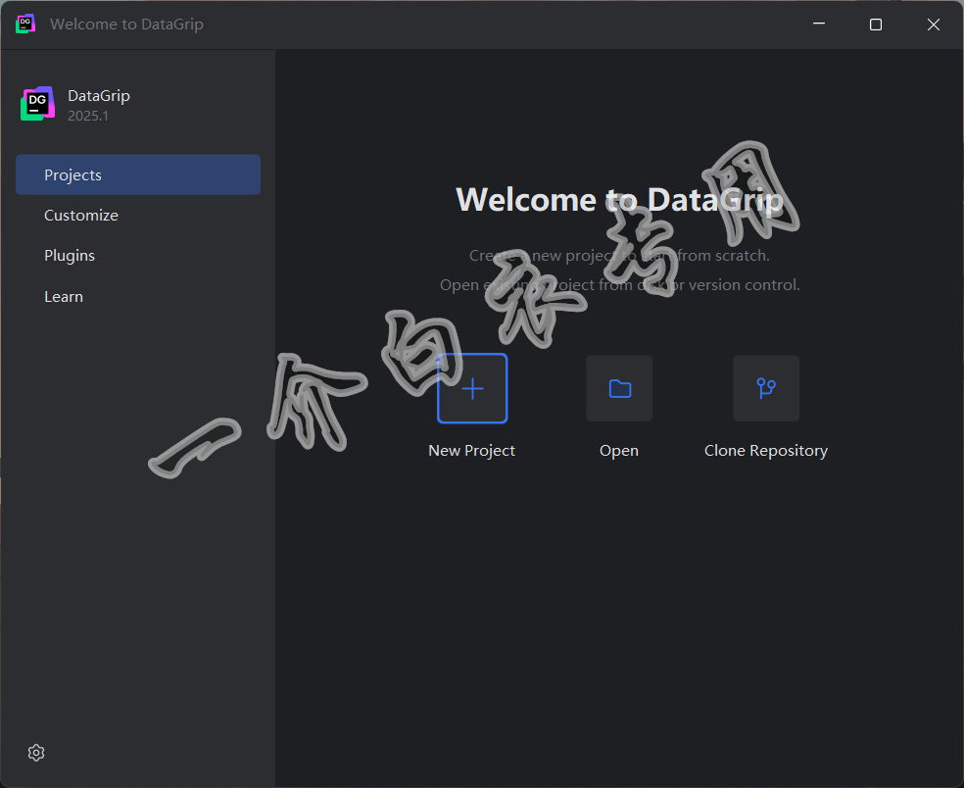Click the 'Welcome to DataGrip' heading
The height and width of the screenshot is (788, 964).
pyautogui.click(x=620, y=200)
